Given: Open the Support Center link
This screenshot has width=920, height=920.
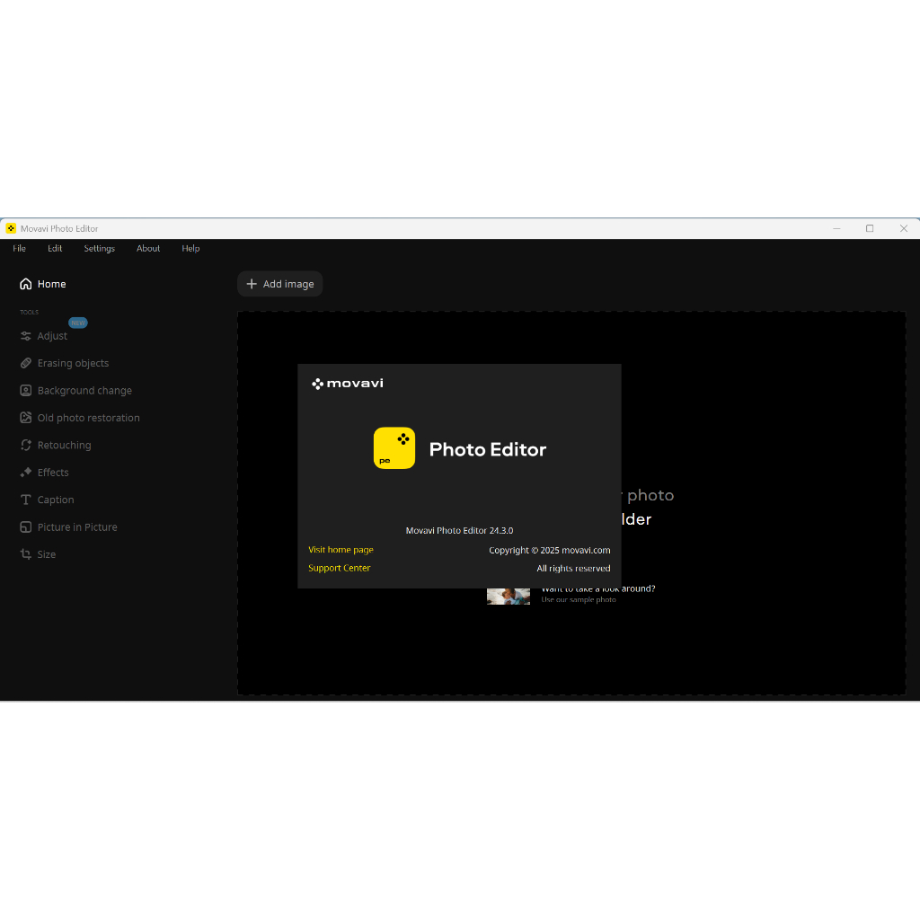Looking at the screenshot, I should tap(339, 568).
